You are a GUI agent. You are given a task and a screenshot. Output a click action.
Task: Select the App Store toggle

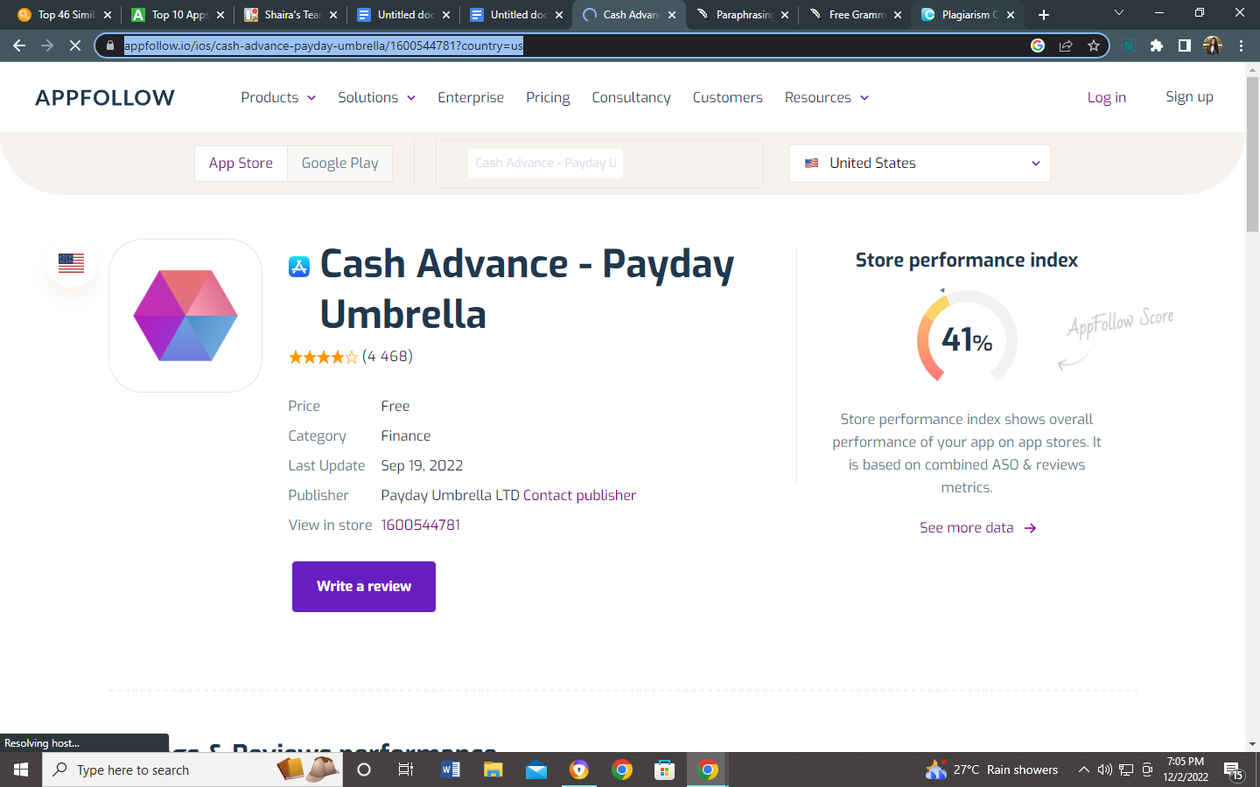241,164
